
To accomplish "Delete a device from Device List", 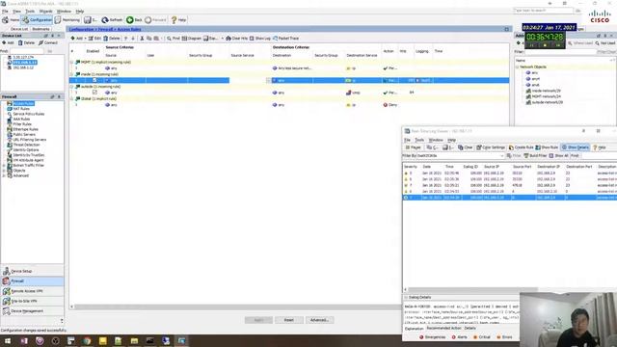I will click(26, 42).
